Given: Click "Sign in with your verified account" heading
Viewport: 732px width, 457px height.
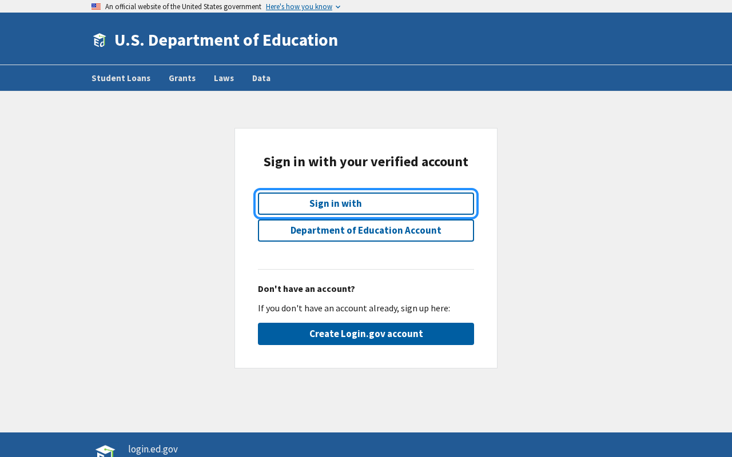Looking at the screenshot, I should click(x=366, y=162).
